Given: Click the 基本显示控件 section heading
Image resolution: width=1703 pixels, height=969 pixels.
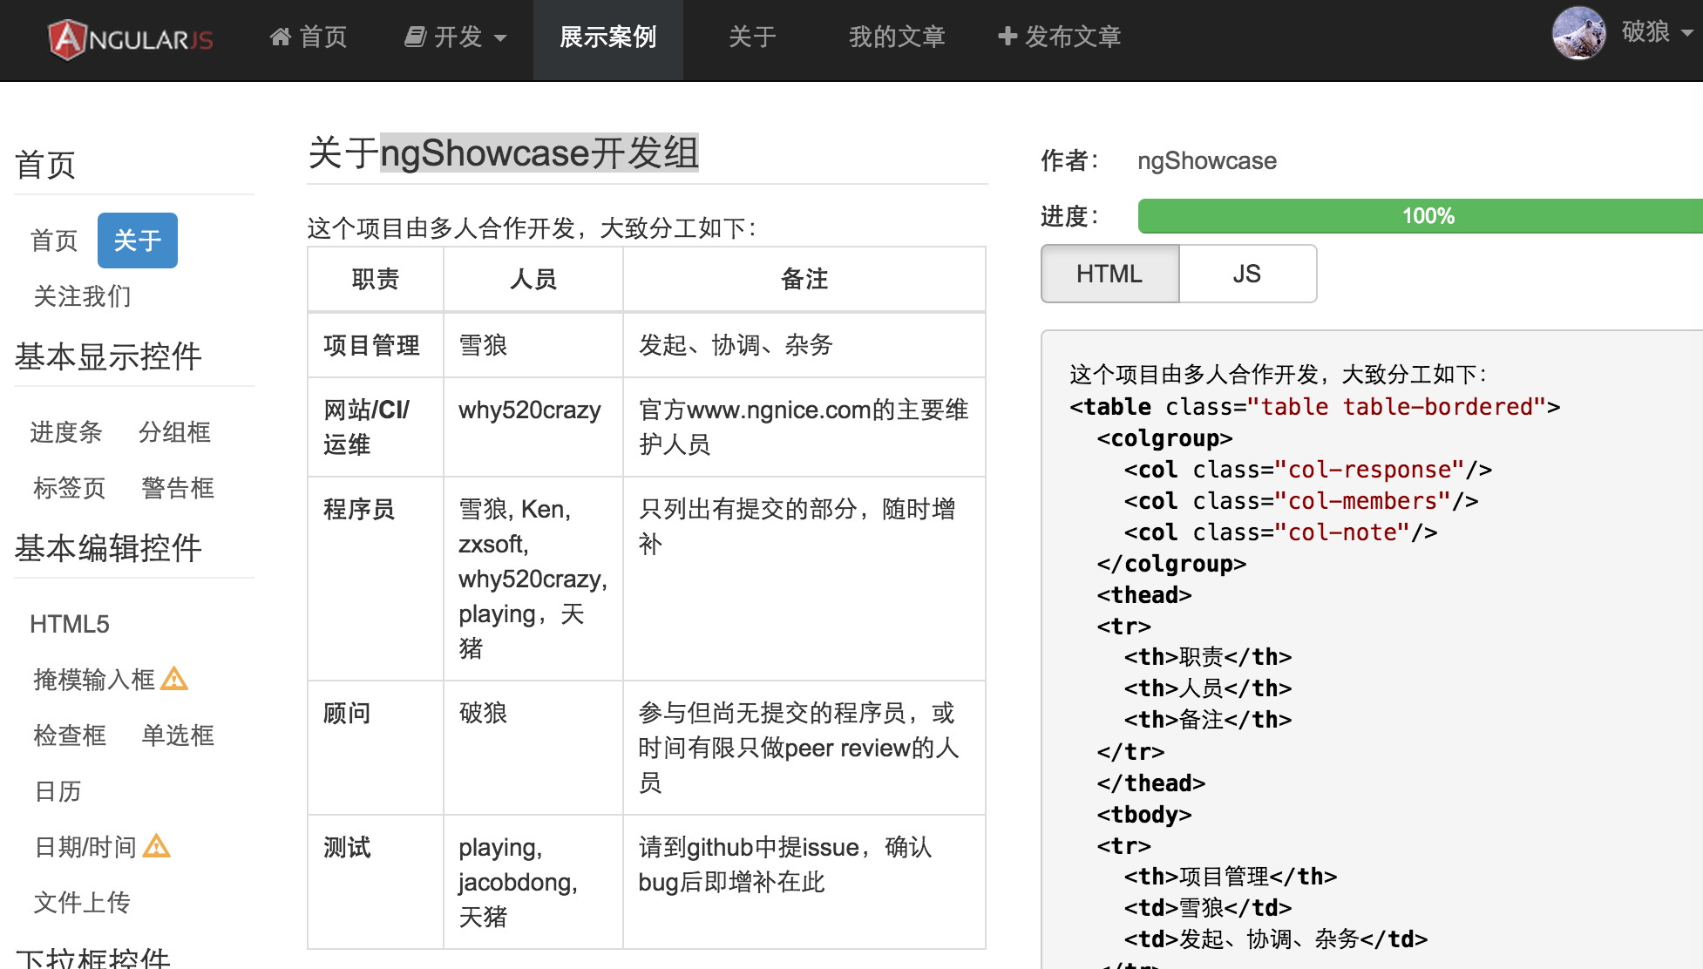Looking at the screenshot, I should click(x=108, y=356).
